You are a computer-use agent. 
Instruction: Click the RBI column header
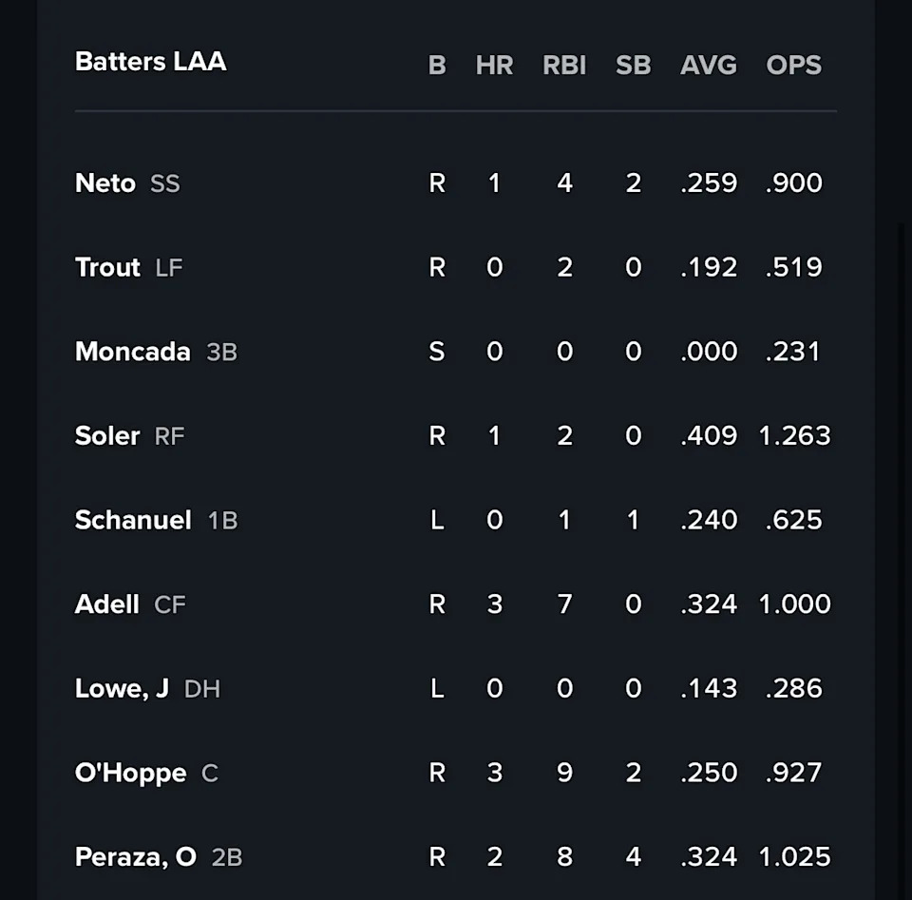pyautogui.click(x=564, y=65)
